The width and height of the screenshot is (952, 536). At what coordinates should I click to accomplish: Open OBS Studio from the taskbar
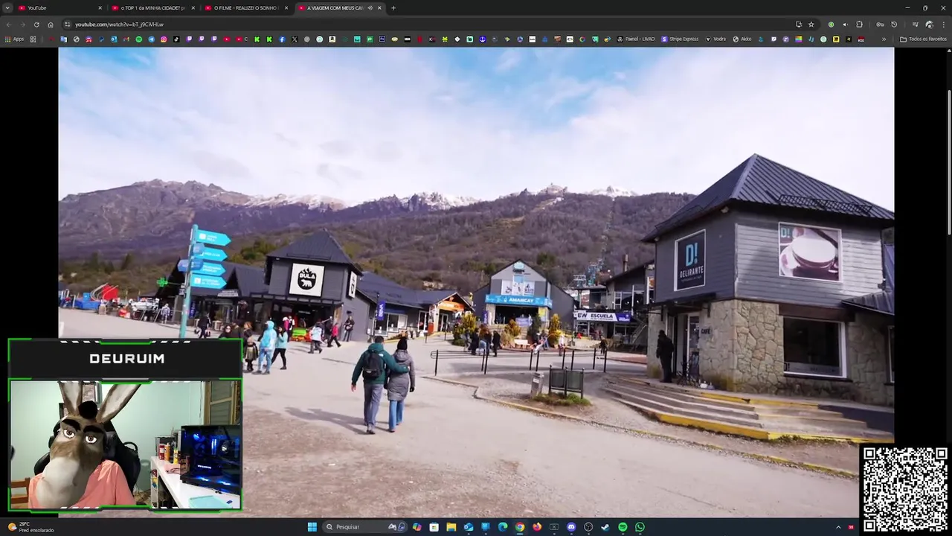pos(588,527)
